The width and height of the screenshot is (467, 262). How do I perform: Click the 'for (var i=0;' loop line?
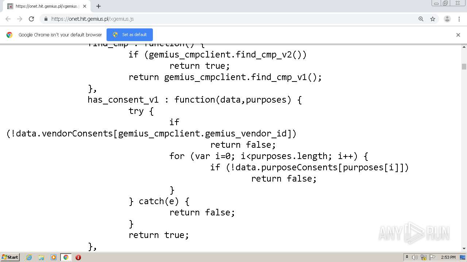tap(269, 156)
